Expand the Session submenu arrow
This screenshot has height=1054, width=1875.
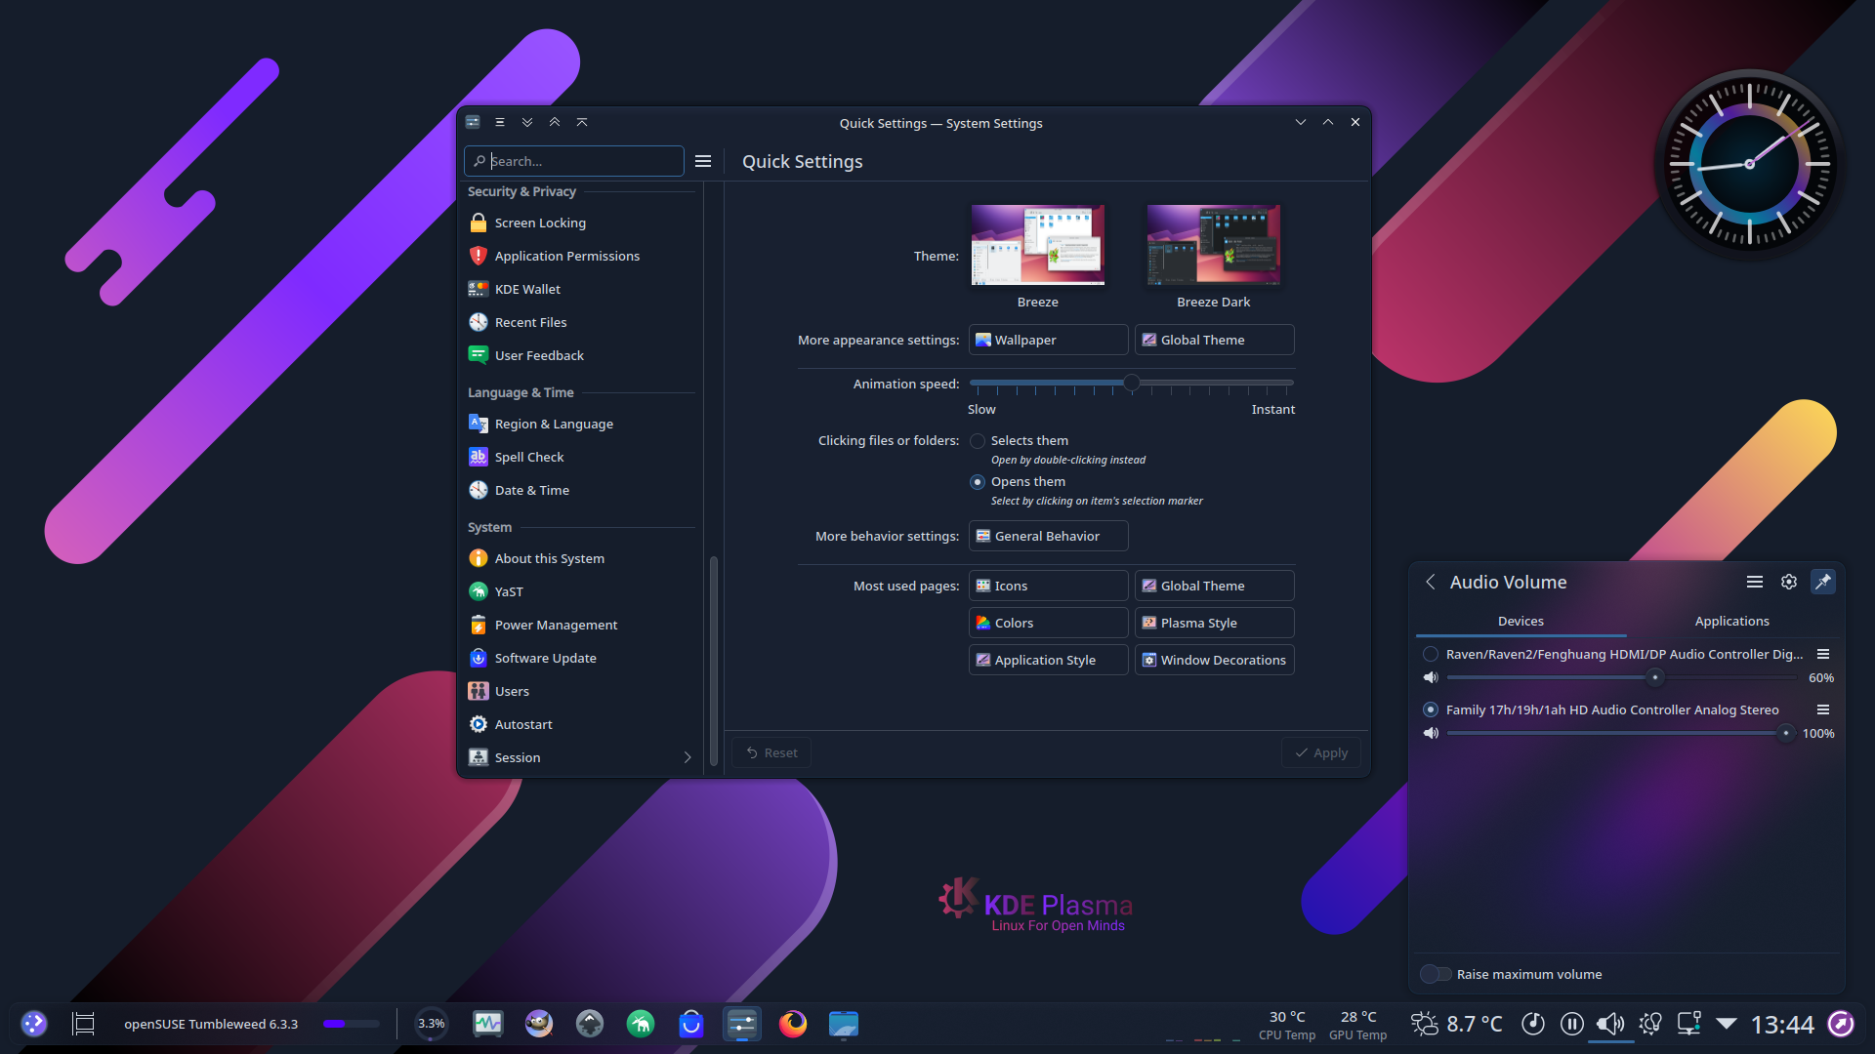point(687,757)
